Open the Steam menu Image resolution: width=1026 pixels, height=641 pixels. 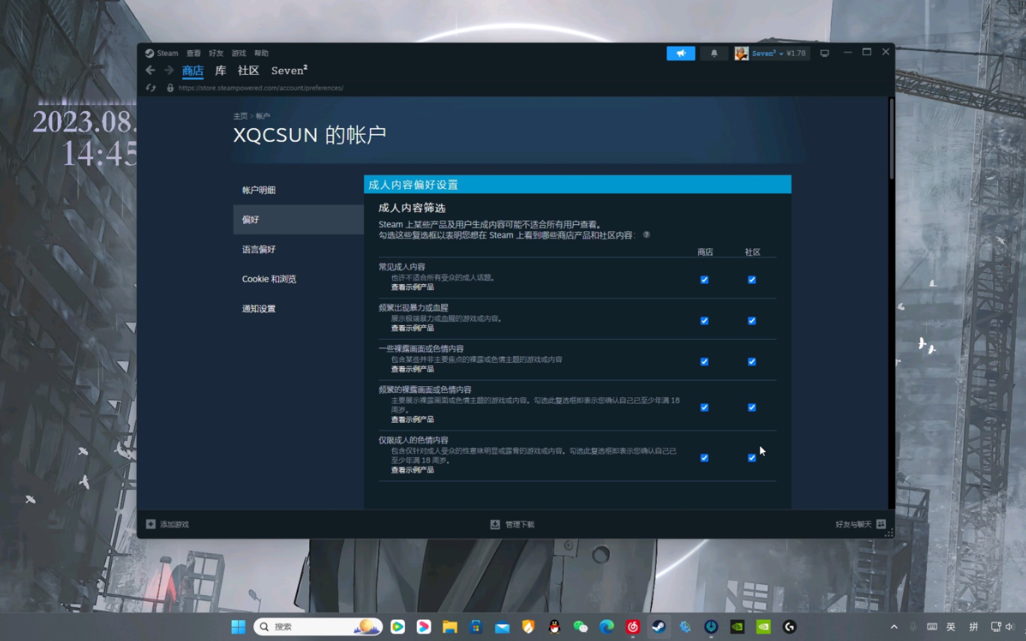(167, 53)
